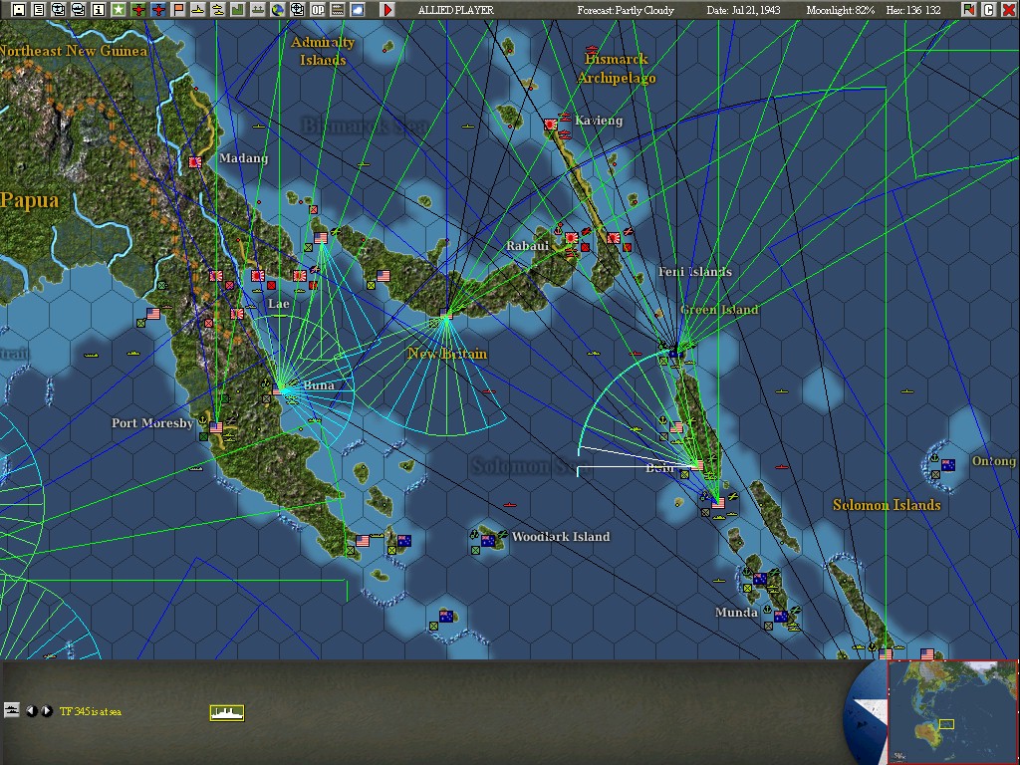The height and width of the screenshot is (765, 1020).
Task: Select the US flag base at Port Moresby
Action: pyautogui.click(x=216, y=427)
